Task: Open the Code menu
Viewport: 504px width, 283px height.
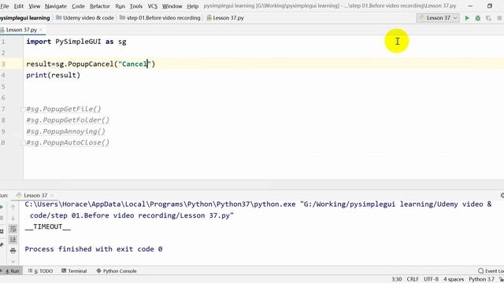Action: (78, 6)
